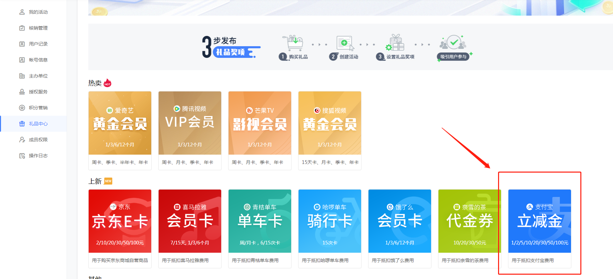The height and width of the screenshot is (279, 613).
Task: Click text 15天卡、月卡、季卡、年卡
Action: pyautogui.click(x=330, y=162)
